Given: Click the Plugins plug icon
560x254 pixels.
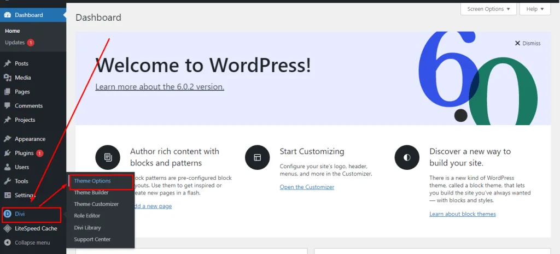Looking at the screenshot, I should 7,153.
